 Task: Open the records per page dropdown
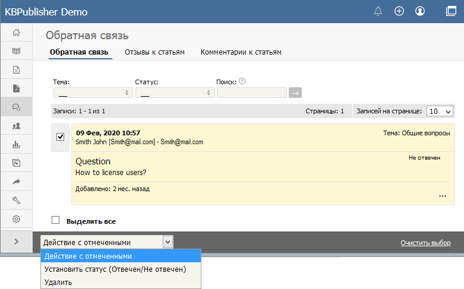(x=440, y=111)
